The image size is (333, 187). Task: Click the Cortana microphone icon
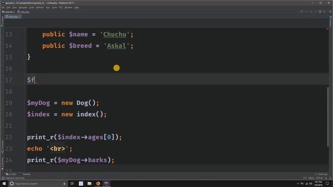(65, 183)
